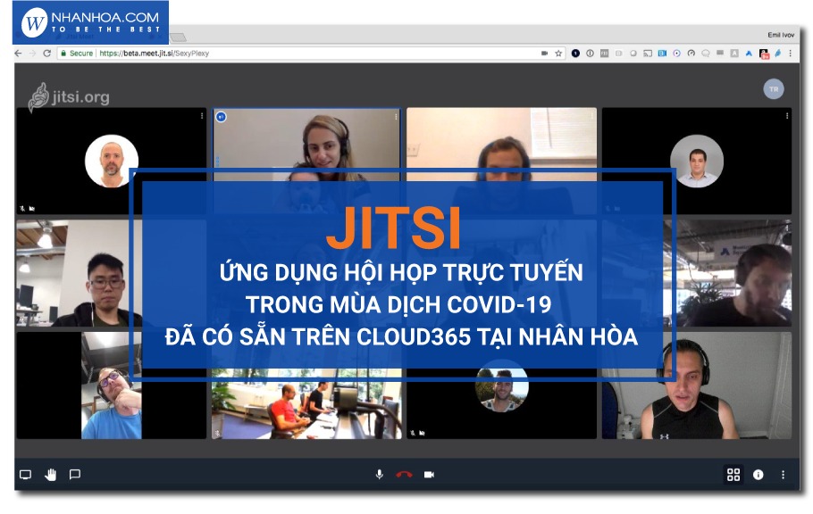Click the camera permission icon in address bar
The width and height of the screenshot is (813, 514).
pos(544,54)
